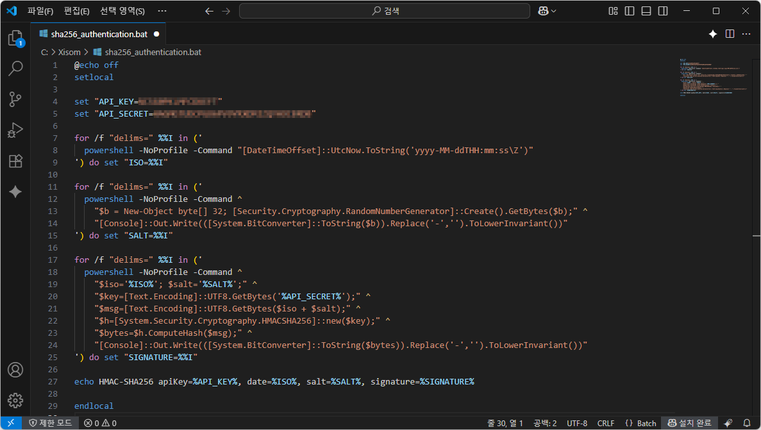The image size is (761, 430).
Task: Click the search command center box
Action: [385, 11]
